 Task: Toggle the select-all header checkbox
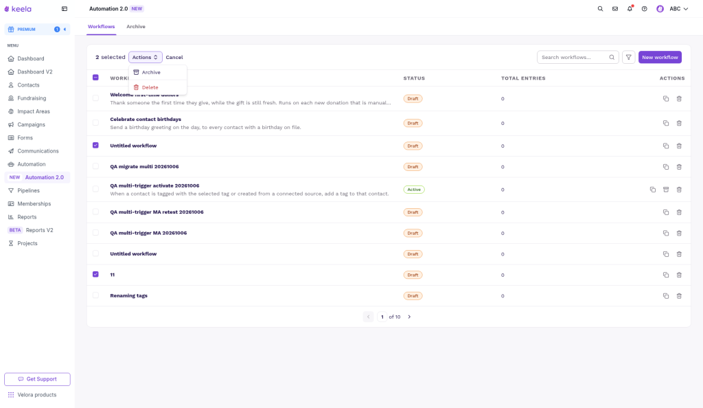tap(95, 78)
